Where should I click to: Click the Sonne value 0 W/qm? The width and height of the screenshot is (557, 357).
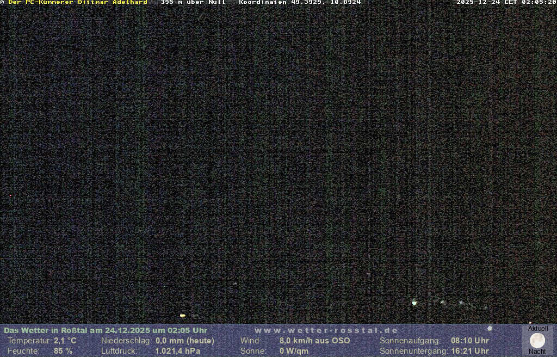coord(294,351)
